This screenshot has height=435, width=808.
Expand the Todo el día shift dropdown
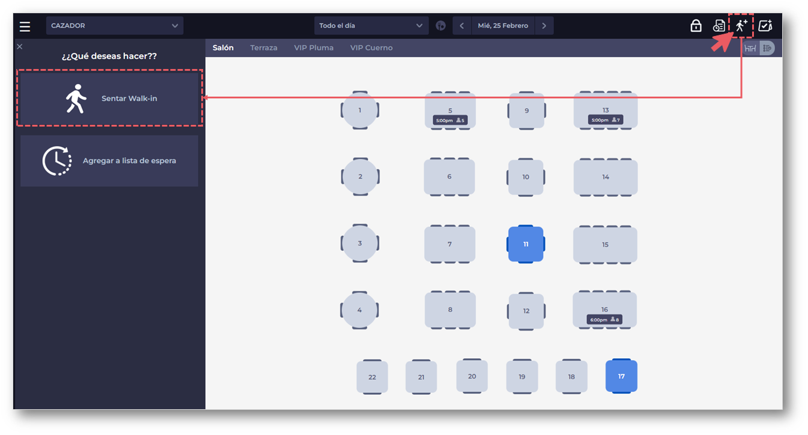click(371, 26)
